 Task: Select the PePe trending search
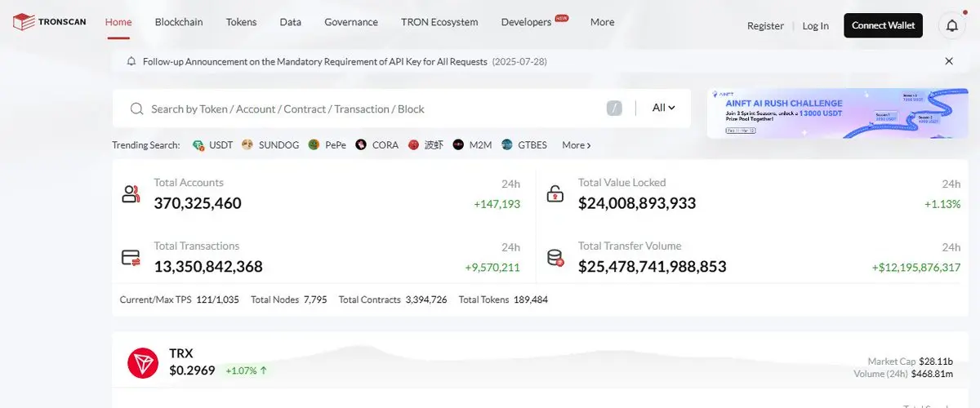tap(335, 145)
